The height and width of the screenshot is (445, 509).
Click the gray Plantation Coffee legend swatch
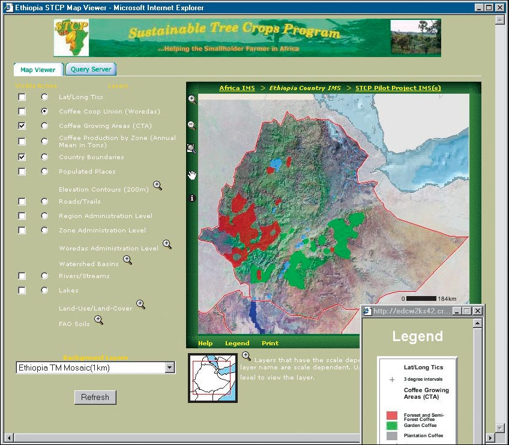392,435
